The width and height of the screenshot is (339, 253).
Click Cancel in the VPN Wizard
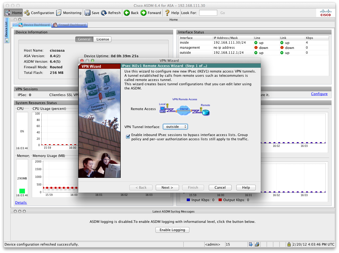click(x=220, y=187)
